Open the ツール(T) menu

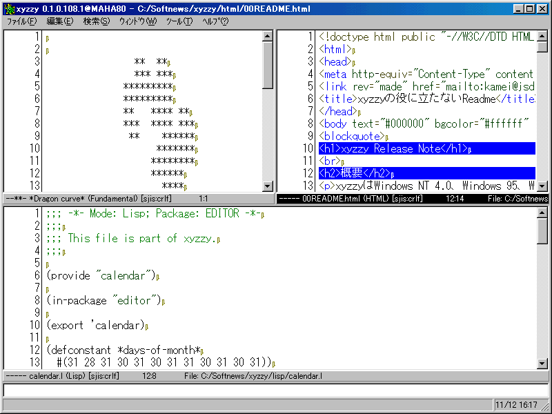click(x=179, y=21)
